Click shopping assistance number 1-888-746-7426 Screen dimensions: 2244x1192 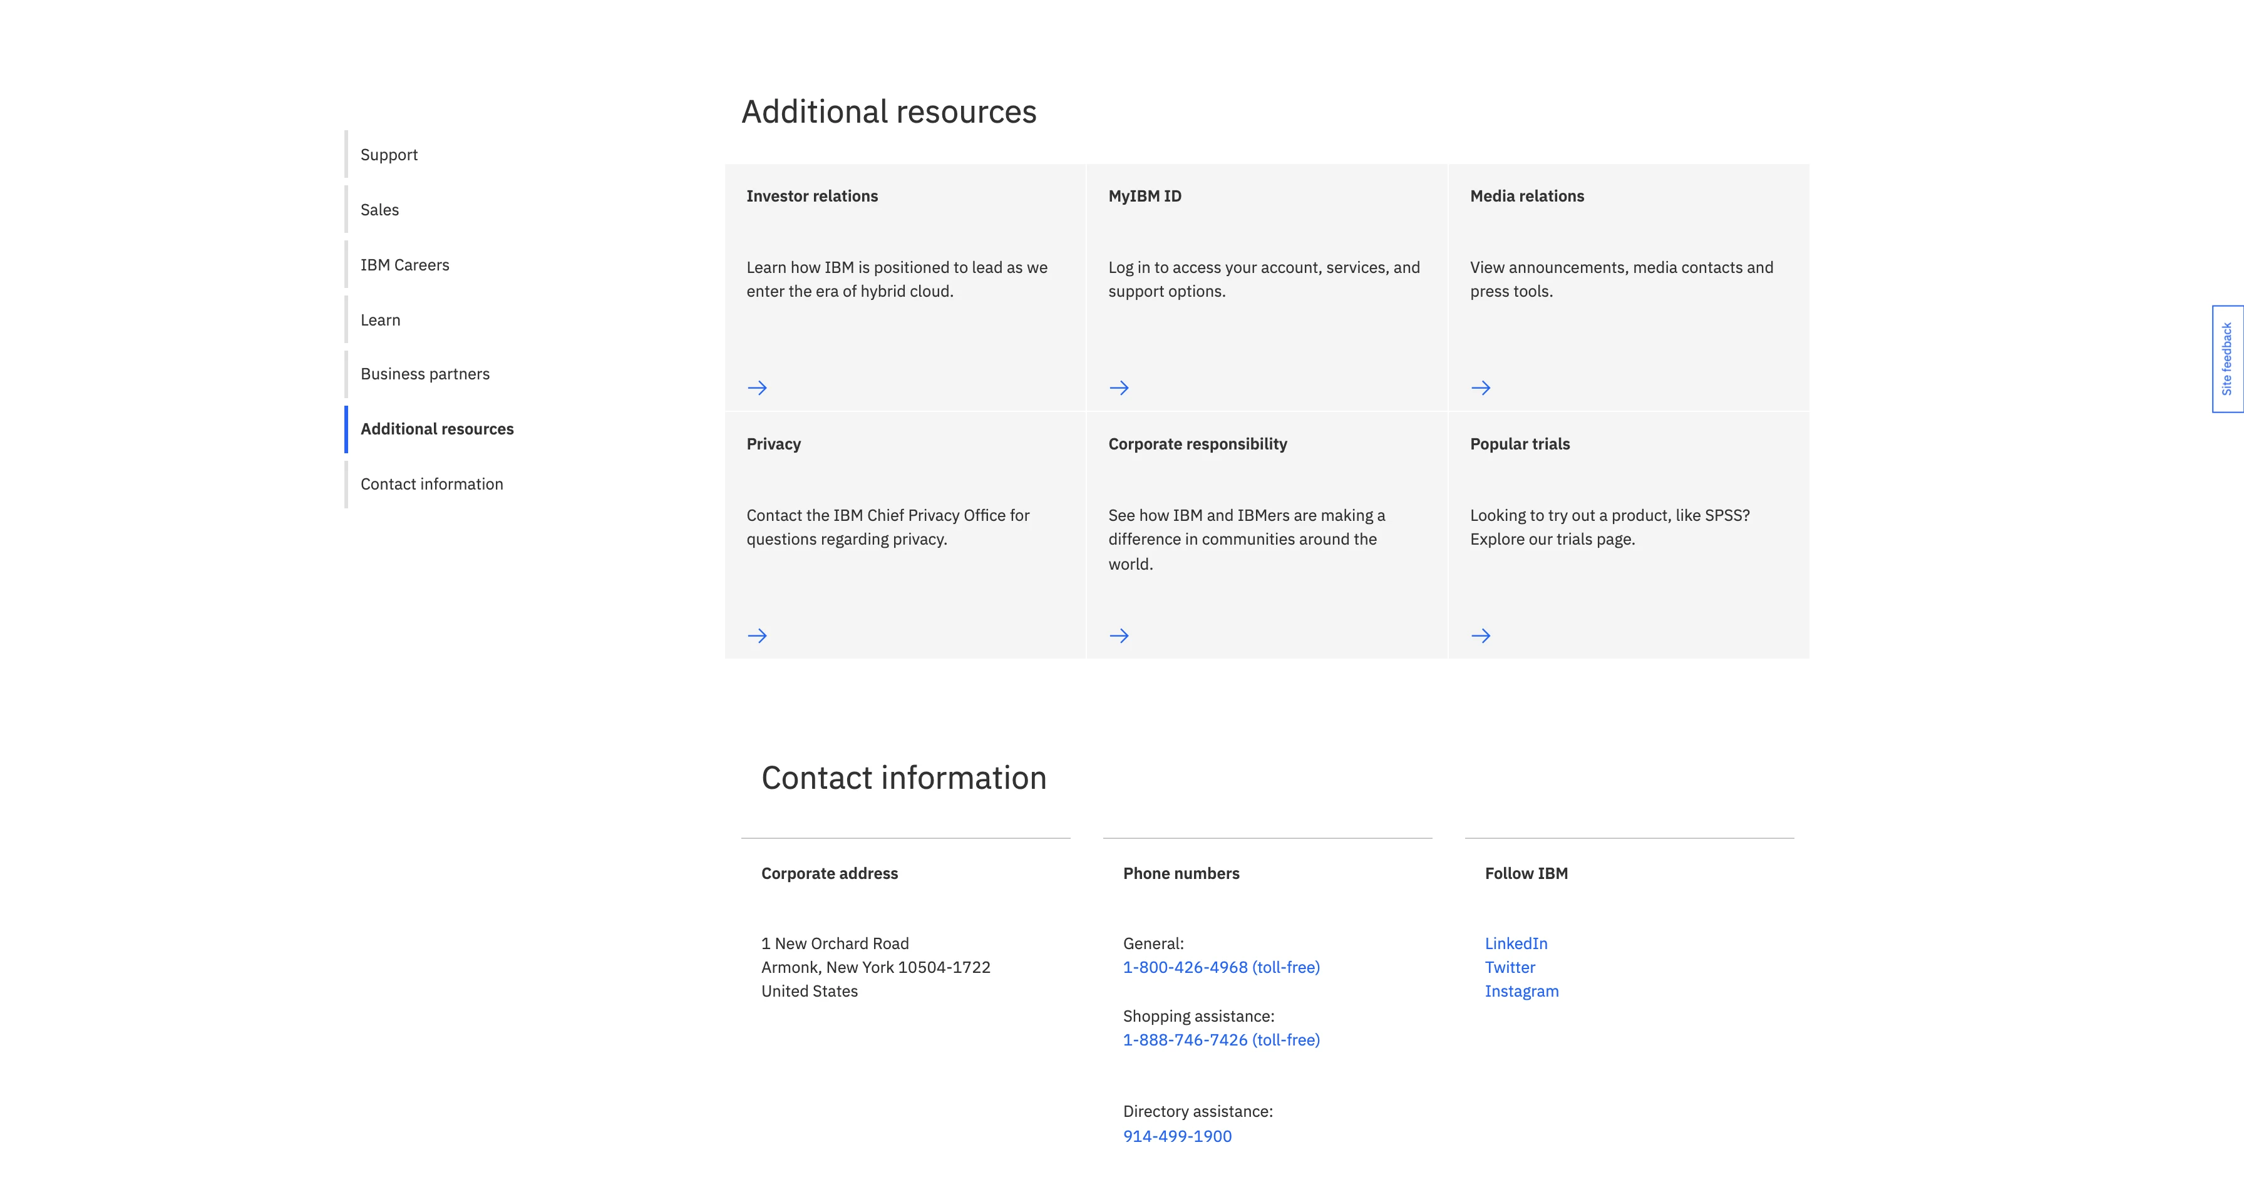coord(1222,1039)
